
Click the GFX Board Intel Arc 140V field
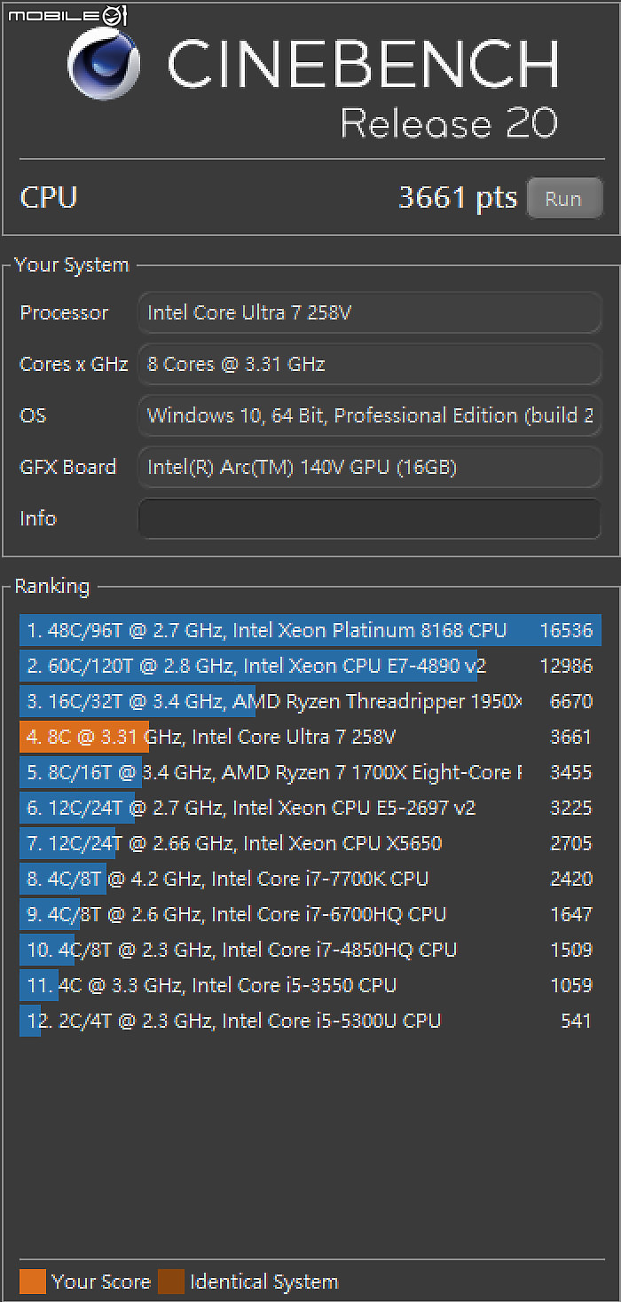click(x=370, y=467)
